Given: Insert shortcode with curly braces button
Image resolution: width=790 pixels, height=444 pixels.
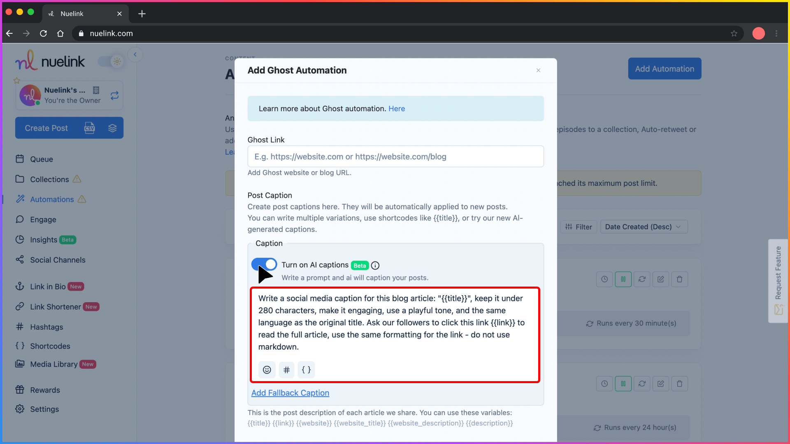Looking at the screenshot, I should coord(306,370).
